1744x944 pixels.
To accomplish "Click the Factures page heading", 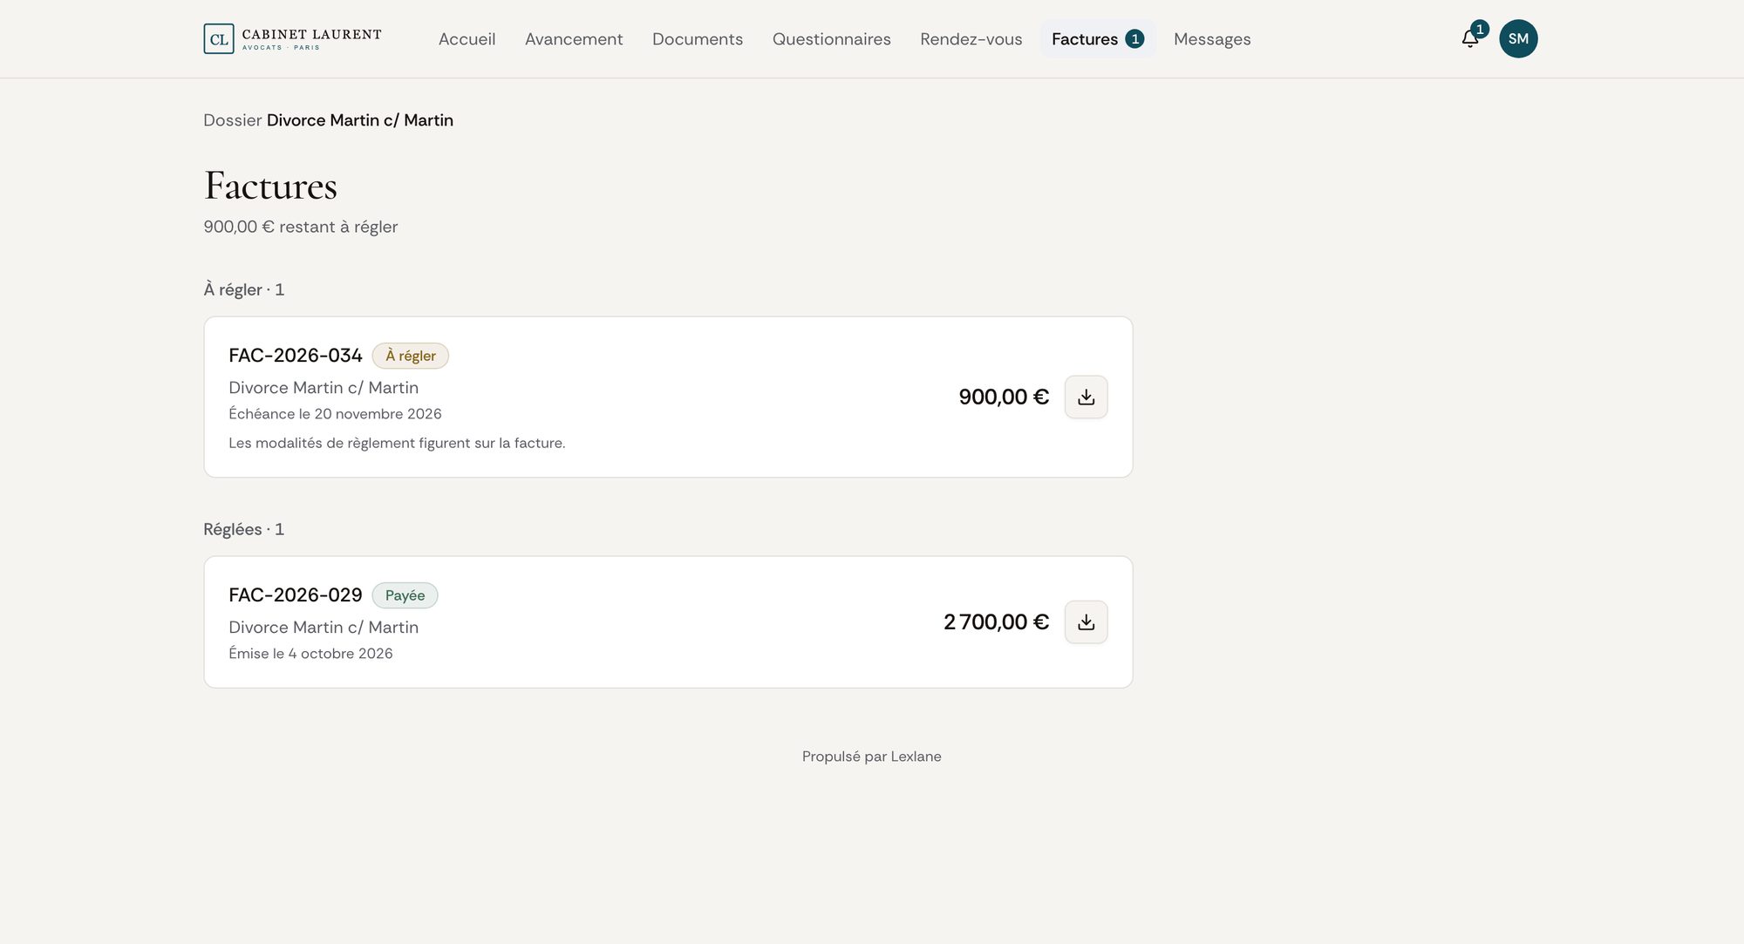I will (270, 186).
